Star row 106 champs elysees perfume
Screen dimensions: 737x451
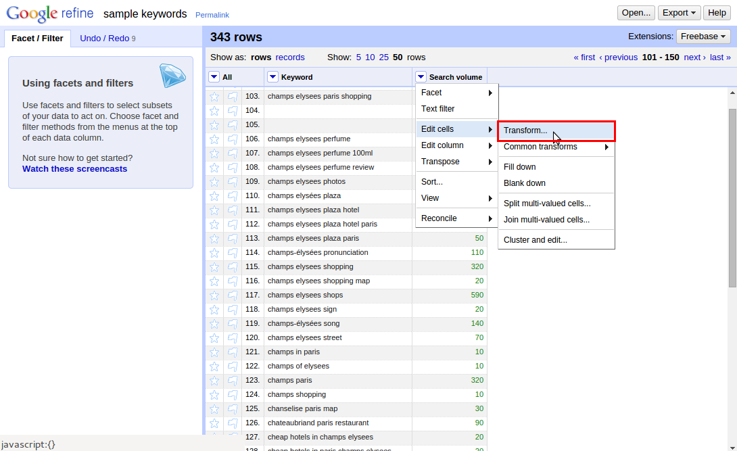pyautogui.click(x=214, y=139)
